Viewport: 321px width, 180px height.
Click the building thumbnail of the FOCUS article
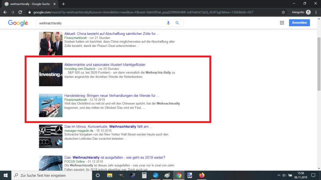pyautogui.click(x=51, y=163)
